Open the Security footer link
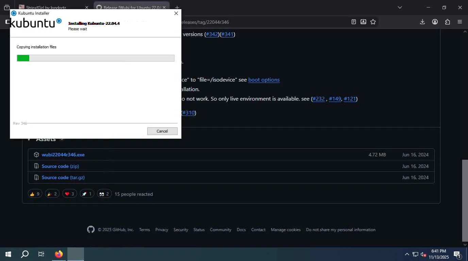 click(181, 230)
